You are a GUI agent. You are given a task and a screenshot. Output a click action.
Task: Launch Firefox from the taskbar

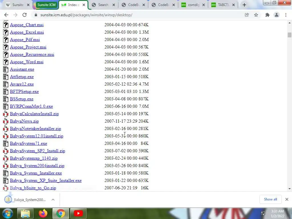[43, 213]
